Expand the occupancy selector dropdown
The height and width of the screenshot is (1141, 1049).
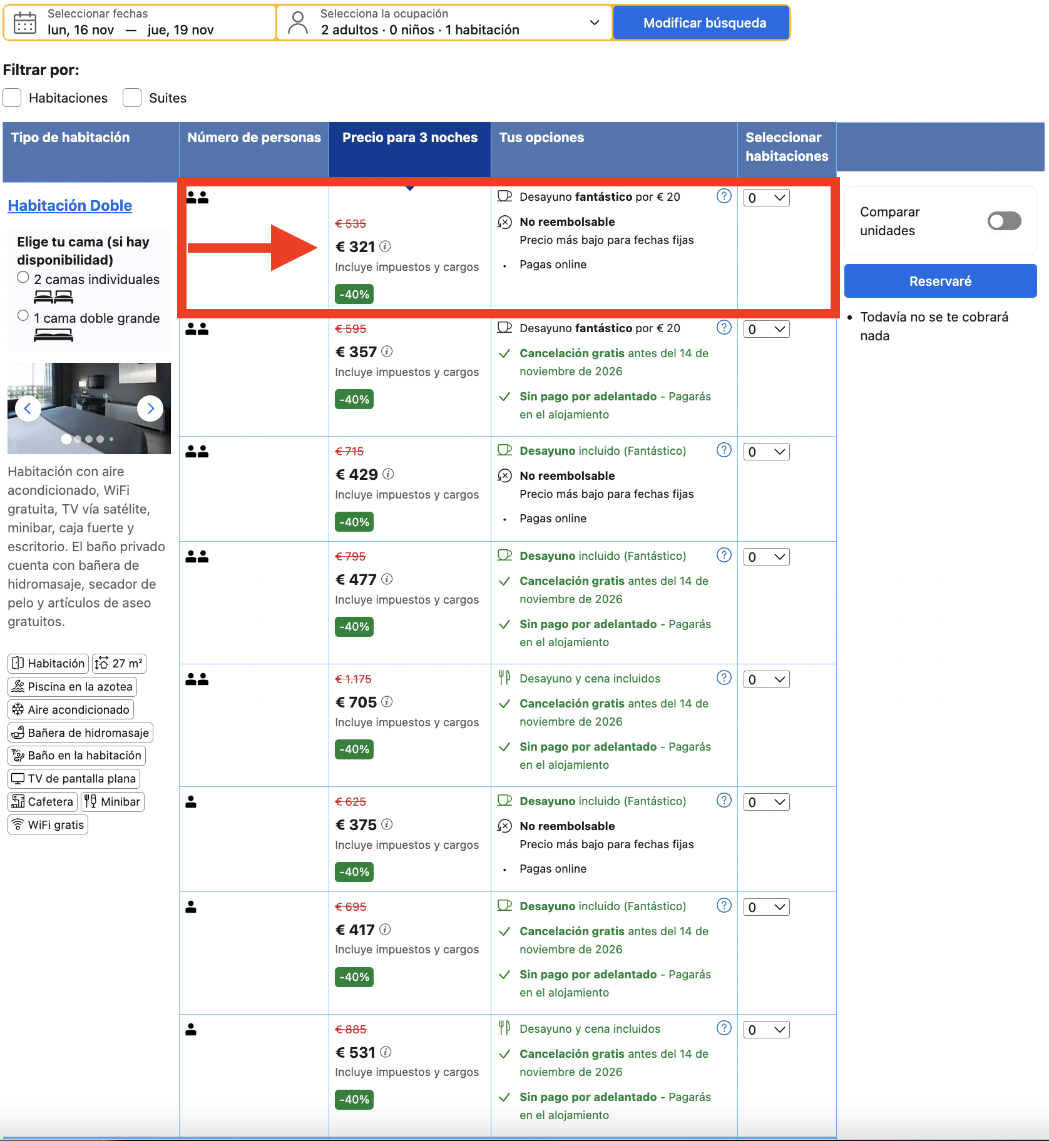tap(444, 23)
